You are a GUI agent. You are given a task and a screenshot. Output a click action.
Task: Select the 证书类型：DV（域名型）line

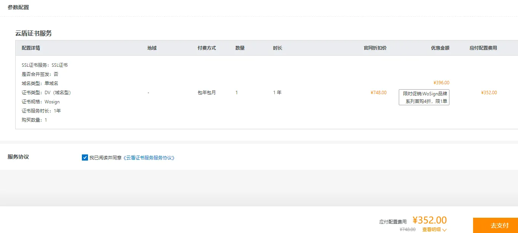click(46, 93)
